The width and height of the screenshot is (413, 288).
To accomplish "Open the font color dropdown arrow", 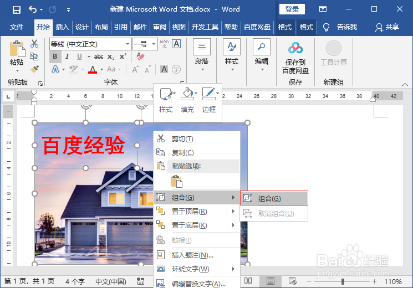I will click(x=101, y=69).
